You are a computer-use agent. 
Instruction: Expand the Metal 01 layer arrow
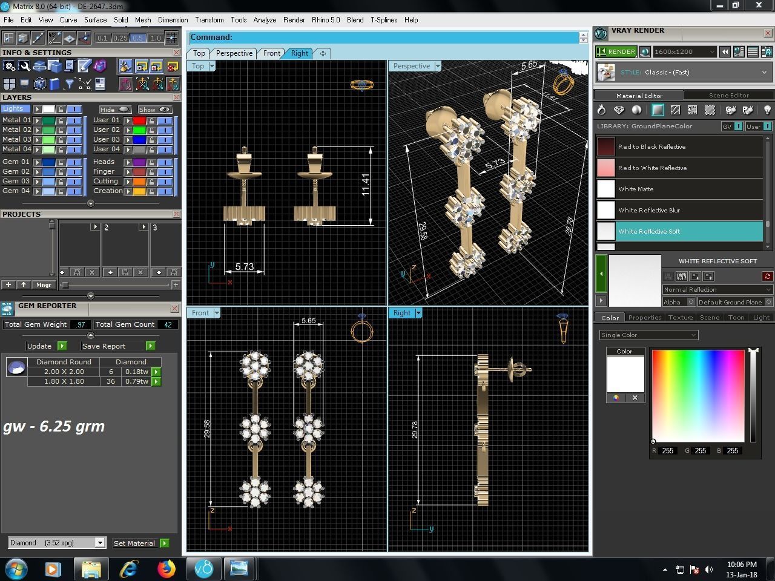pos(37,120)
